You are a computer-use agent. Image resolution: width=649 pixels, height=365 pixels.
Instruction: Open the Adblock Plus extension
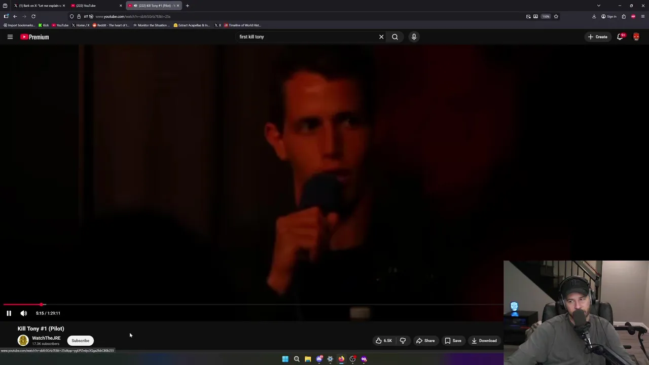(x=633, y=16)
